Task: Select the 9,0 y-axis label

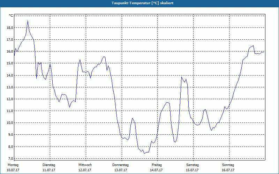Action: pos(11,135)
